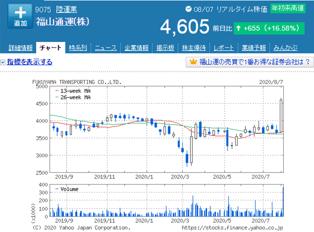Expand the arrow beside 指標を表示する
This screenshot has height=232, width=314.
coord(2,63)
